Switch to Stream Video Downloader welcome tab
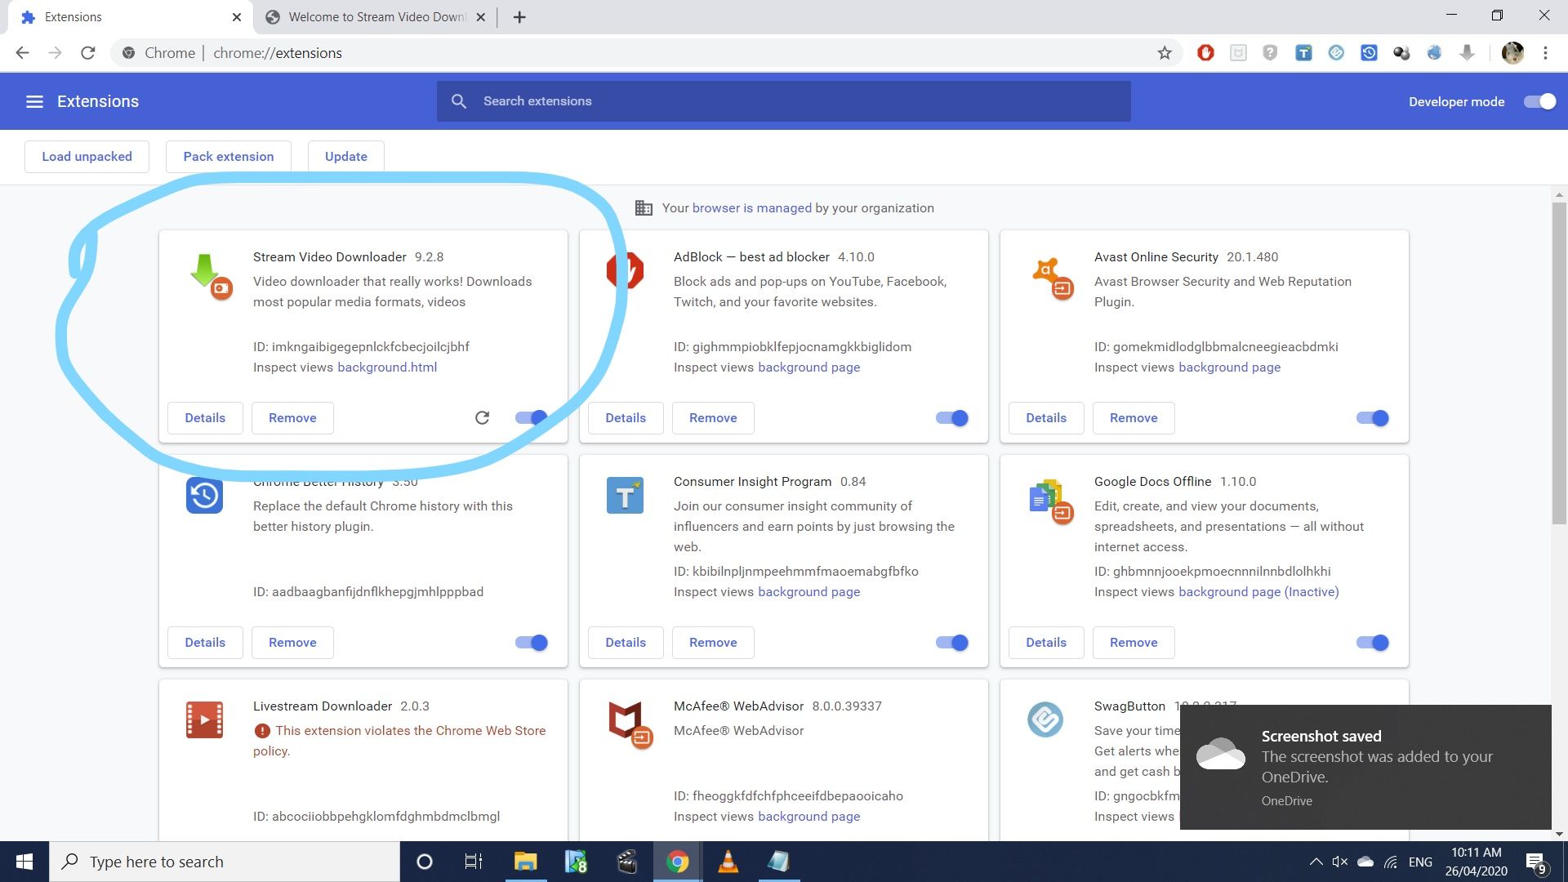Viewport: 1568px width, 882px height. click(376, 17)
